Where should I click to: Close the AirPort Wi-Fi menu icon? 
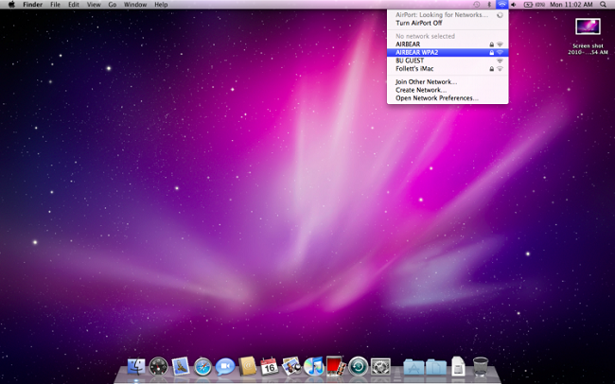coord(501,5)
